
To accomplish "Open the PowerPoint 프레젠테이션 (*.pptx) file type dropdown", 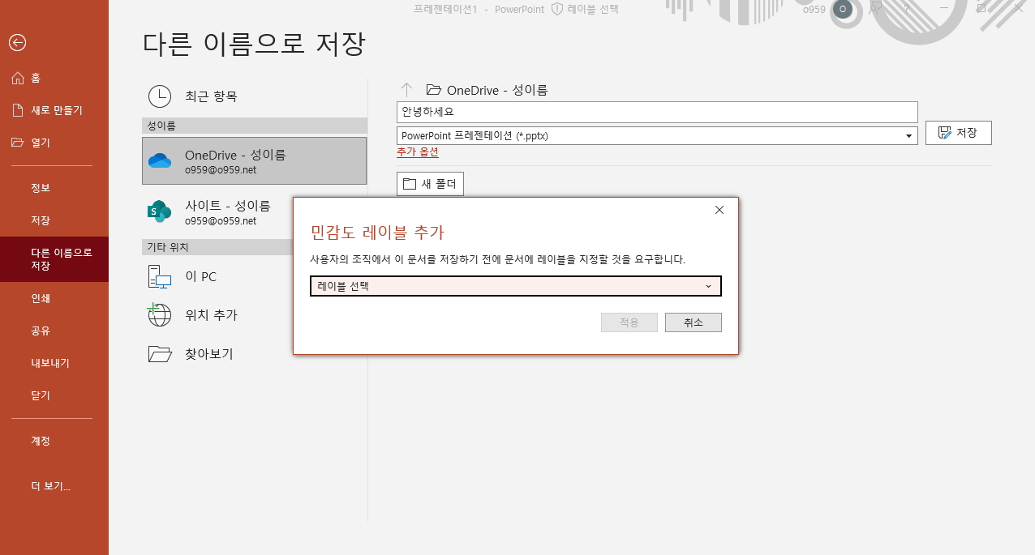I will [657, 135].
